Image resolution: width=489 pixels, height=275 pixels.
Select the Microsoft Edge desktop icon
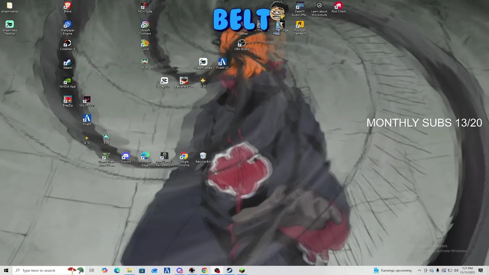(x=145, y=159)
